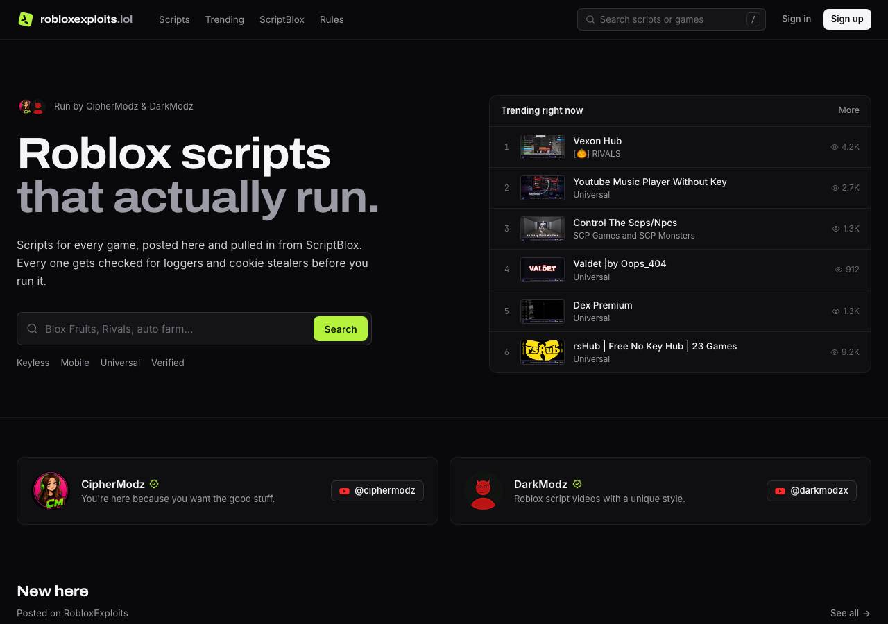This screenshot has height=624, width=888.
Task: Click the Sign up button
Action: pyautogui.click(x=847, y=19)
